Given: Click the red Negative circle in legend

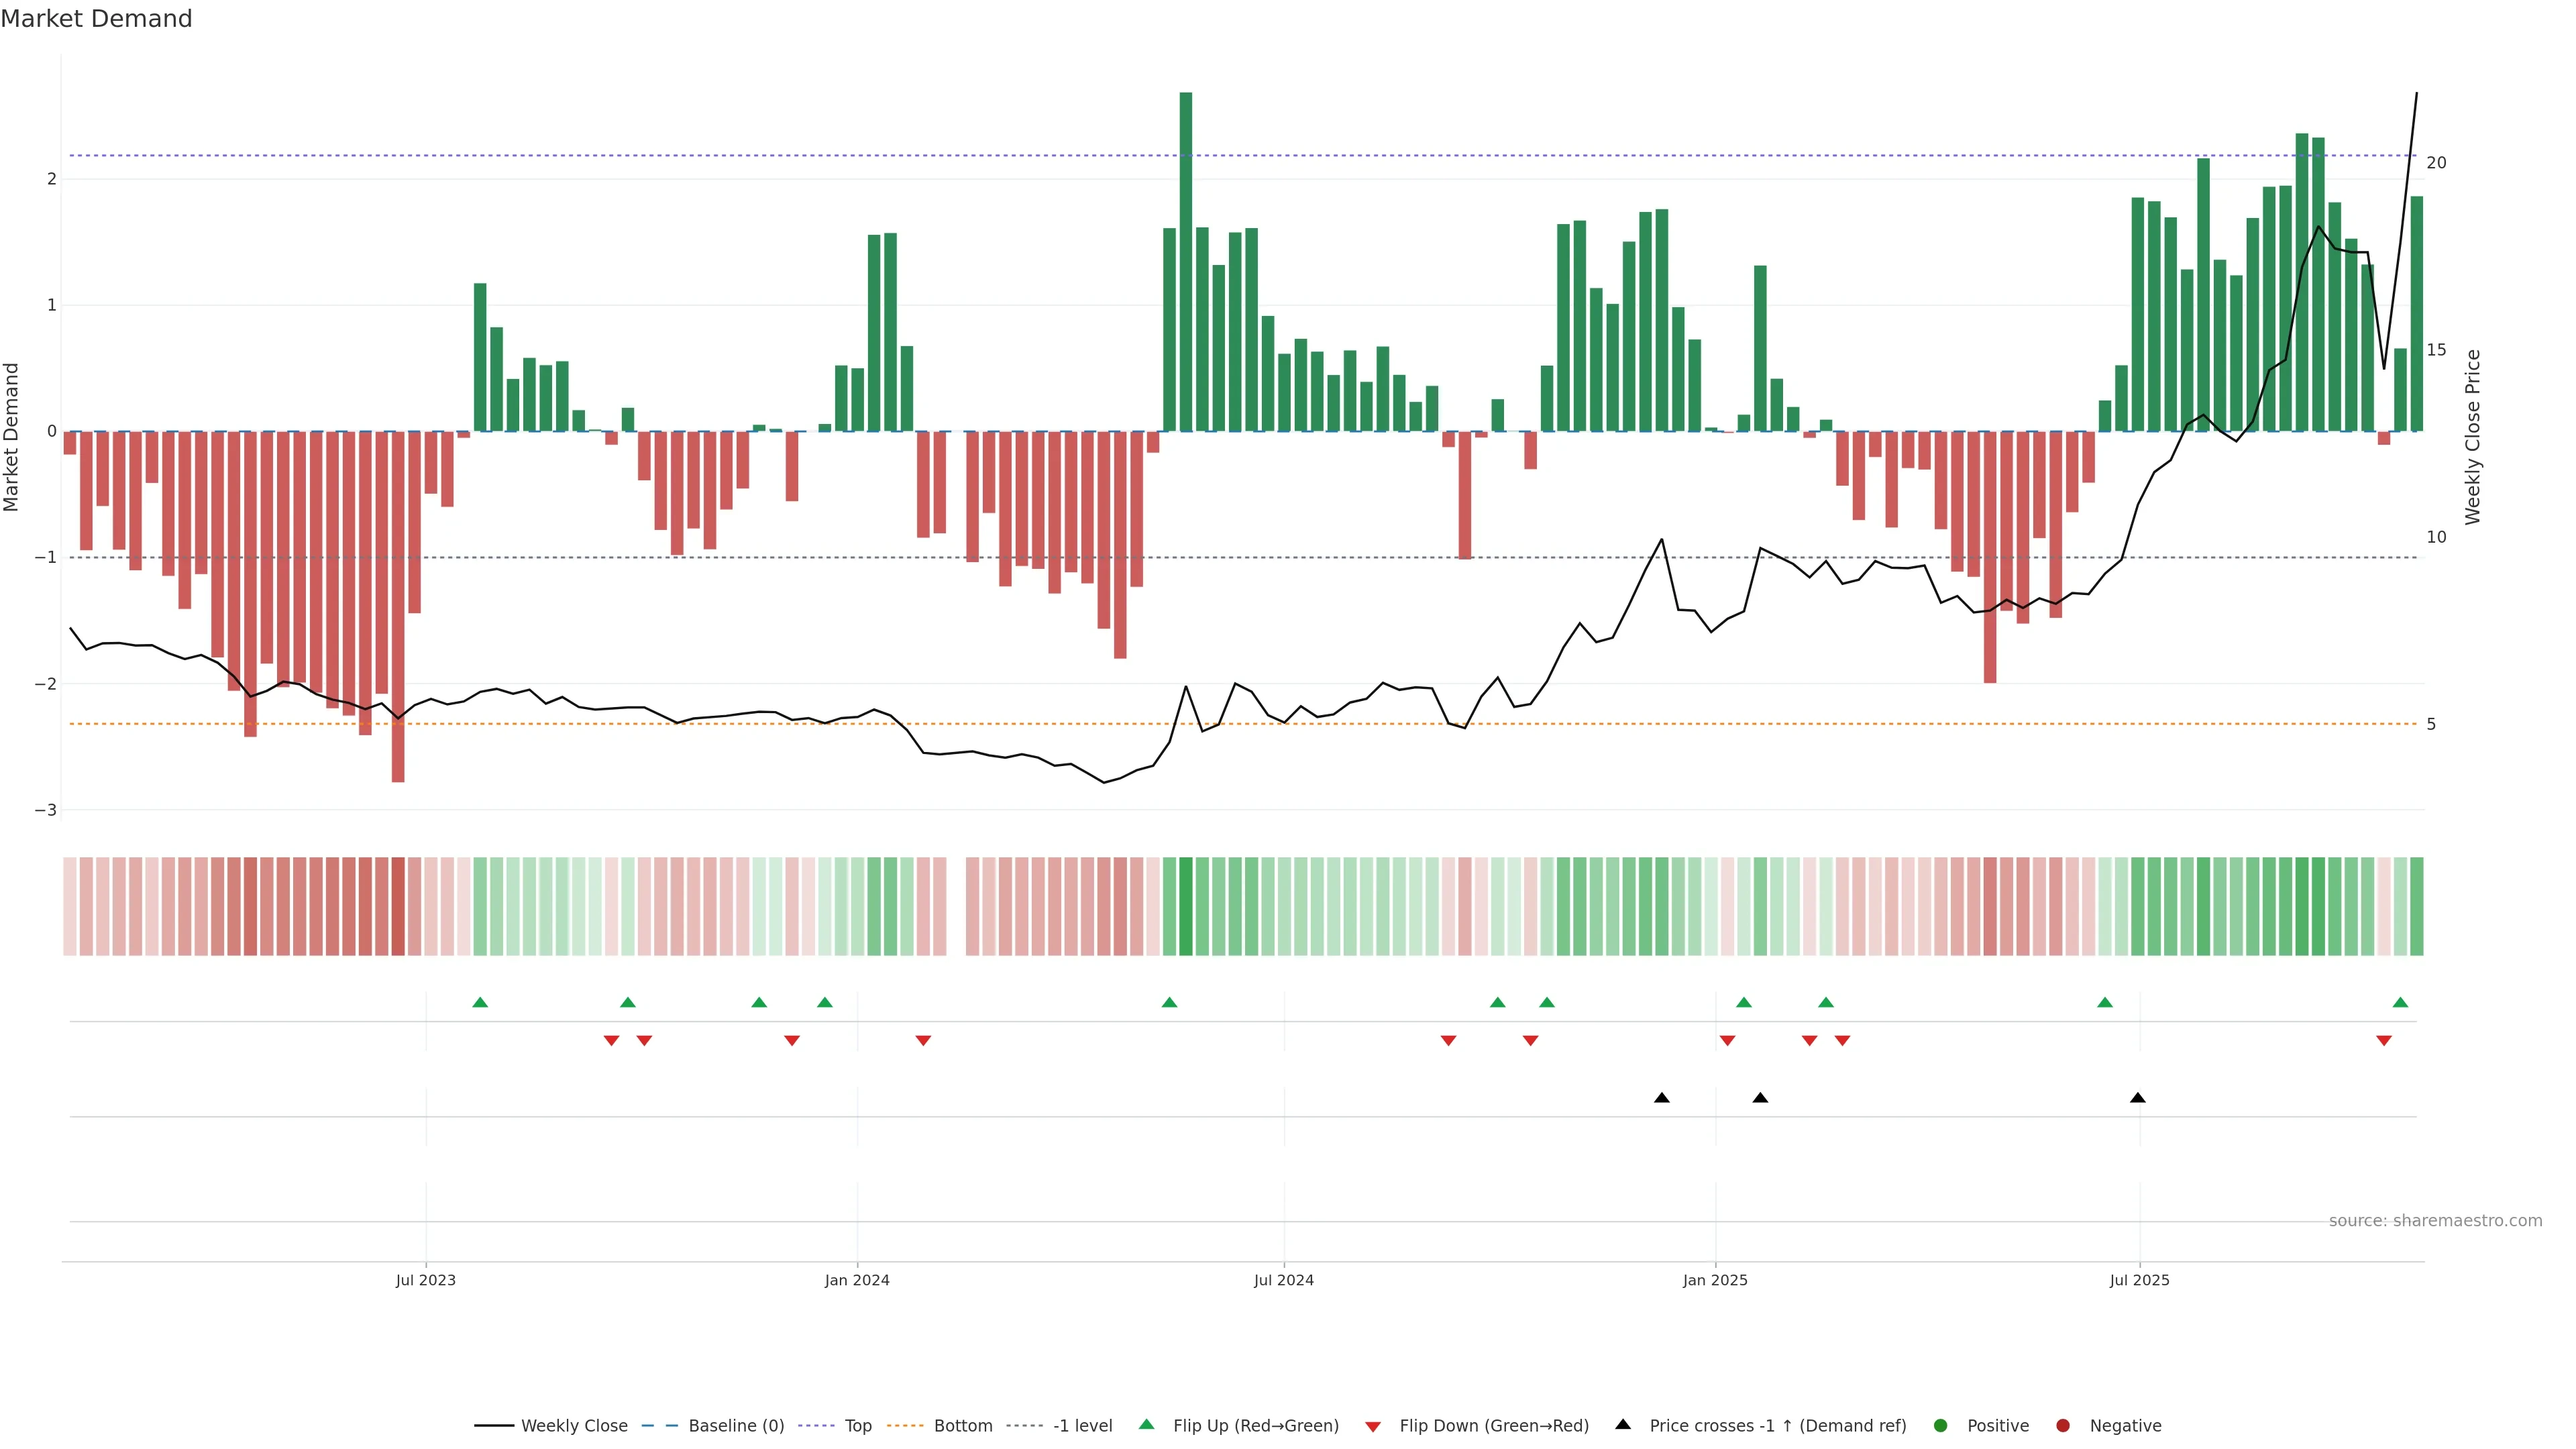Looking at the screenshot, I should point(2063,1426).
